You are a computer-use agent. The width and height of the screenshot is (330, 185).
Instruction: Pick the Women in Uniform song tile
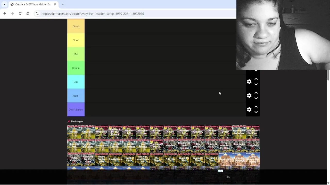coord(253,132)
